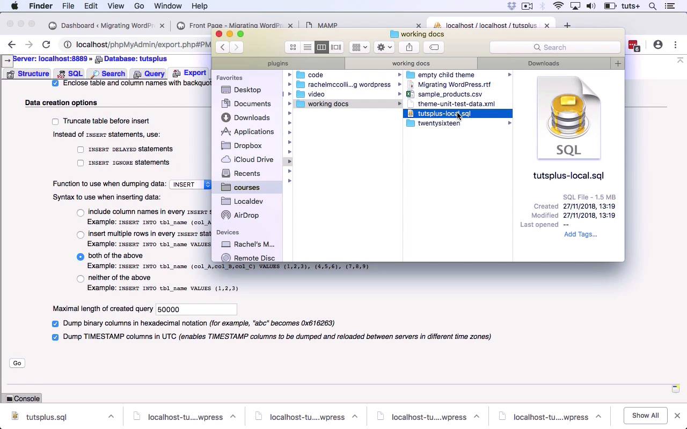687x429 pixels.
Task: Click the Finder Edit Tags button
Action: 434,47
